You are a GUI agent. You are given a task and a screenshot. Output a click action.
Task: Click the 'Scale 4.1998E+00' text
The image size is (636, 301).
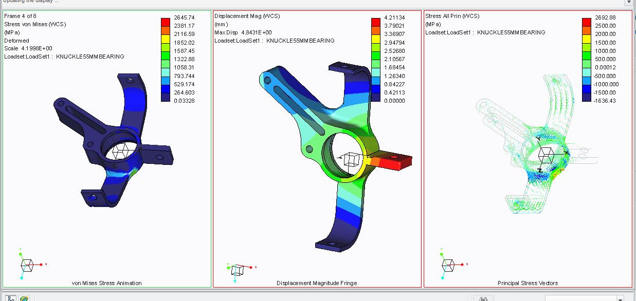[x=28, y=49]
